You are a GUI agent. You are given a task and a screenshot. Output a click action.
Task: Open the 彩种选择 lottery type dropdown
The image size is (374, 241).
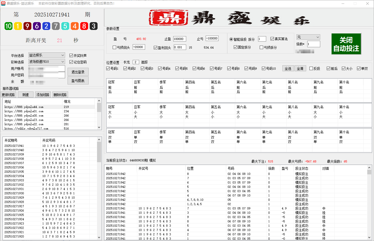pos(63,62)
